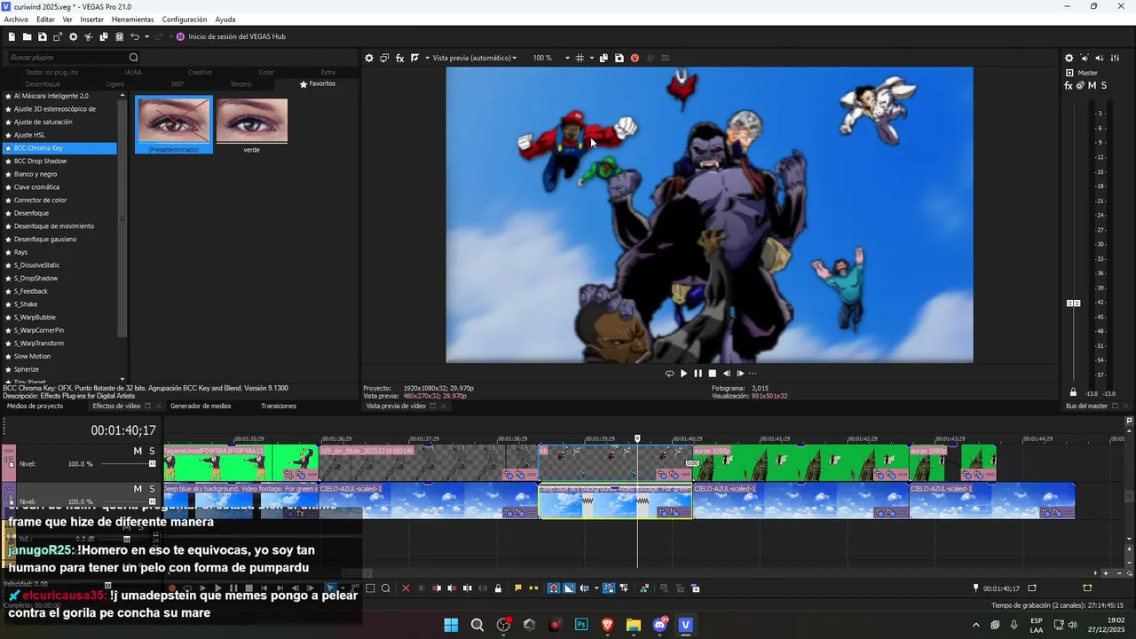The width and height of the screenshot is (1136, 639).
Task: Open Master bus mixer properties gear
Action: (1069, 58)
